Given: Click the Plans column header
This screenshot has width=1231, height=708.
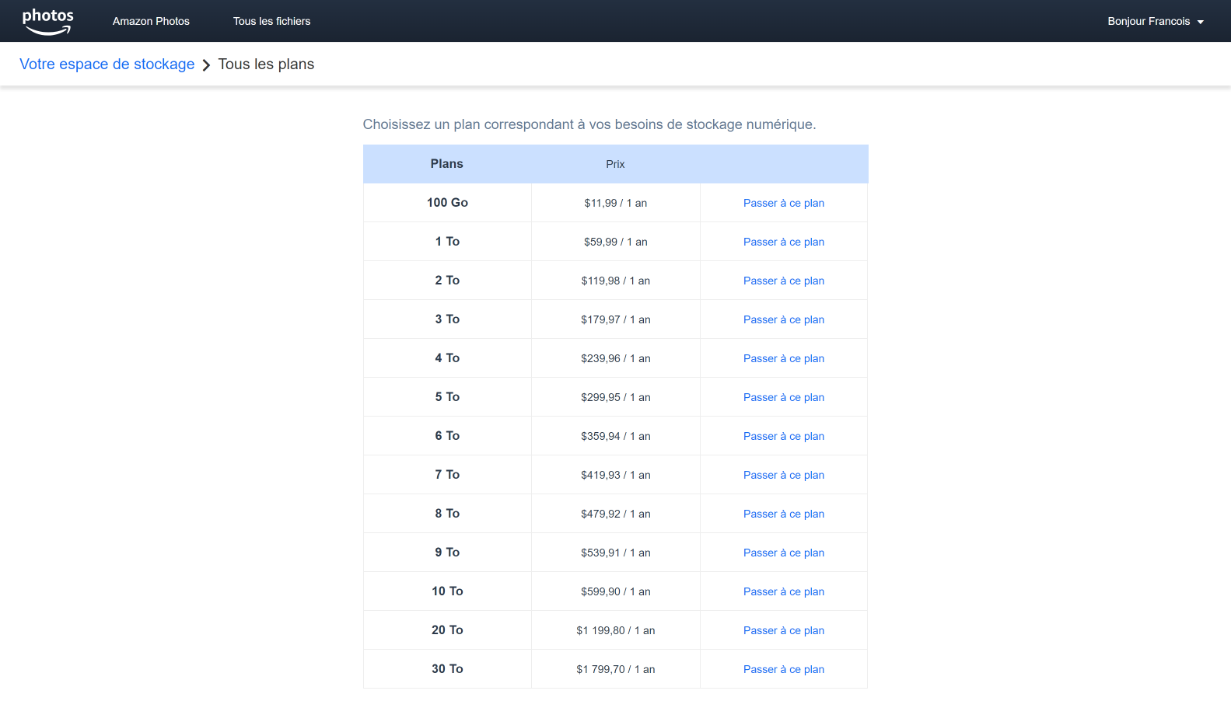Looking at the screenshot, I should point(446,164).
